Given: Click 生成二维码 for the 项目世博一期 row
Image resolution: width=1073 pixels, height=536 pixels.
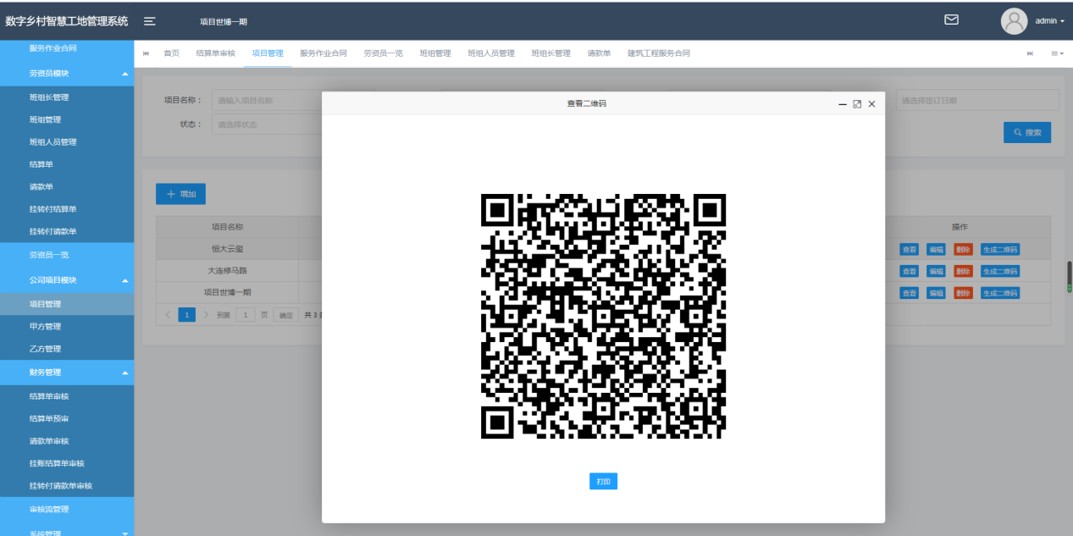Looking at the screenshot, I should [1000, 293].
